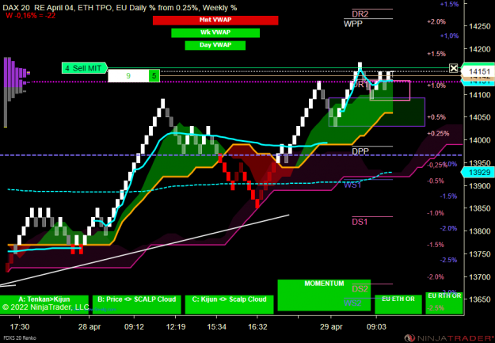Image resolution: width=495 pixels, height=343 pixels.
Task: Click the 14000 price axis label
Action: 480,140
